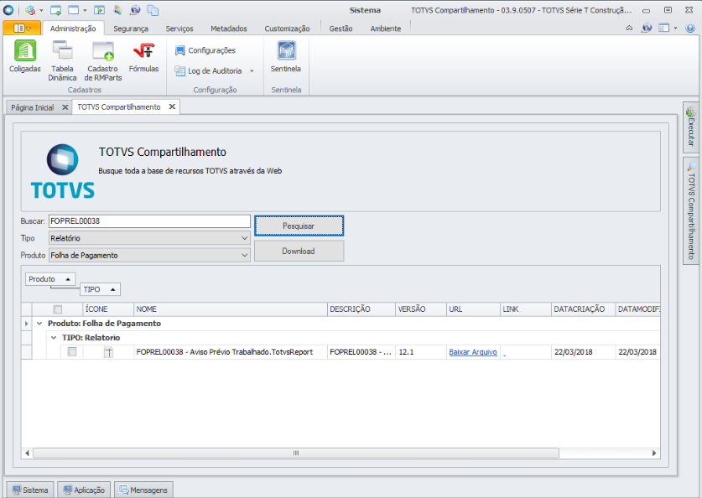
Task: Click the Baixar Arquivo link
Action: point(473,352)
